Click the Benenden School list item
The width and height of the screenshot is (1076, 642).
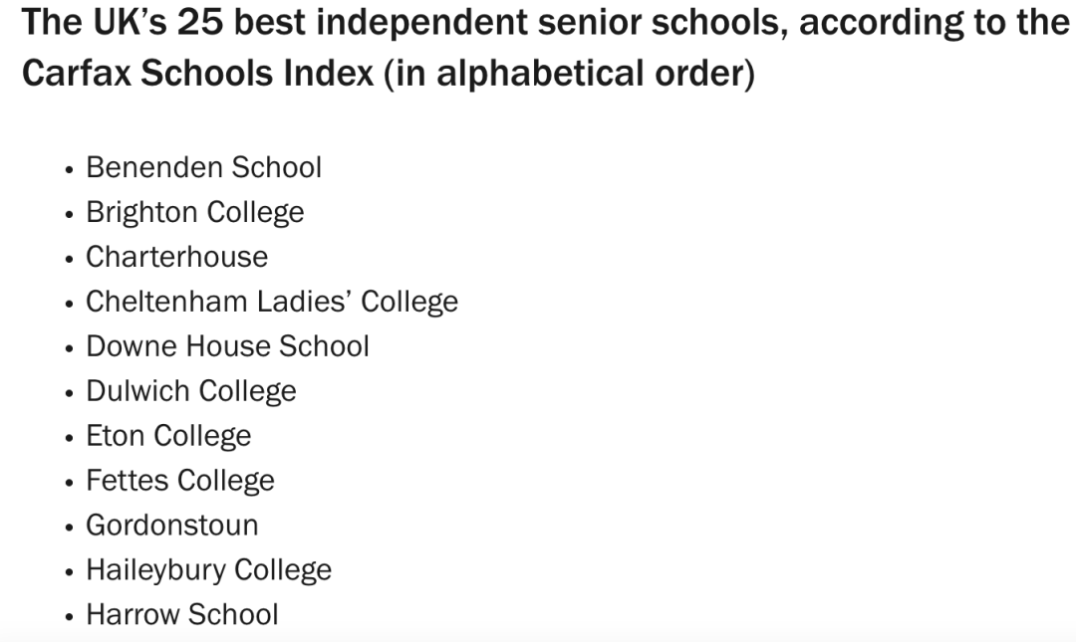(x=204, y=167)
